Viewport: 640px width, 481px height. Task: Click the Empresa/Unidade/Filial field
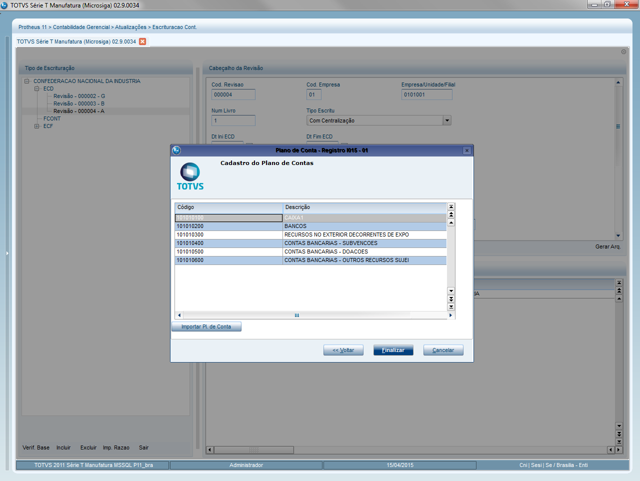(427, 94)
